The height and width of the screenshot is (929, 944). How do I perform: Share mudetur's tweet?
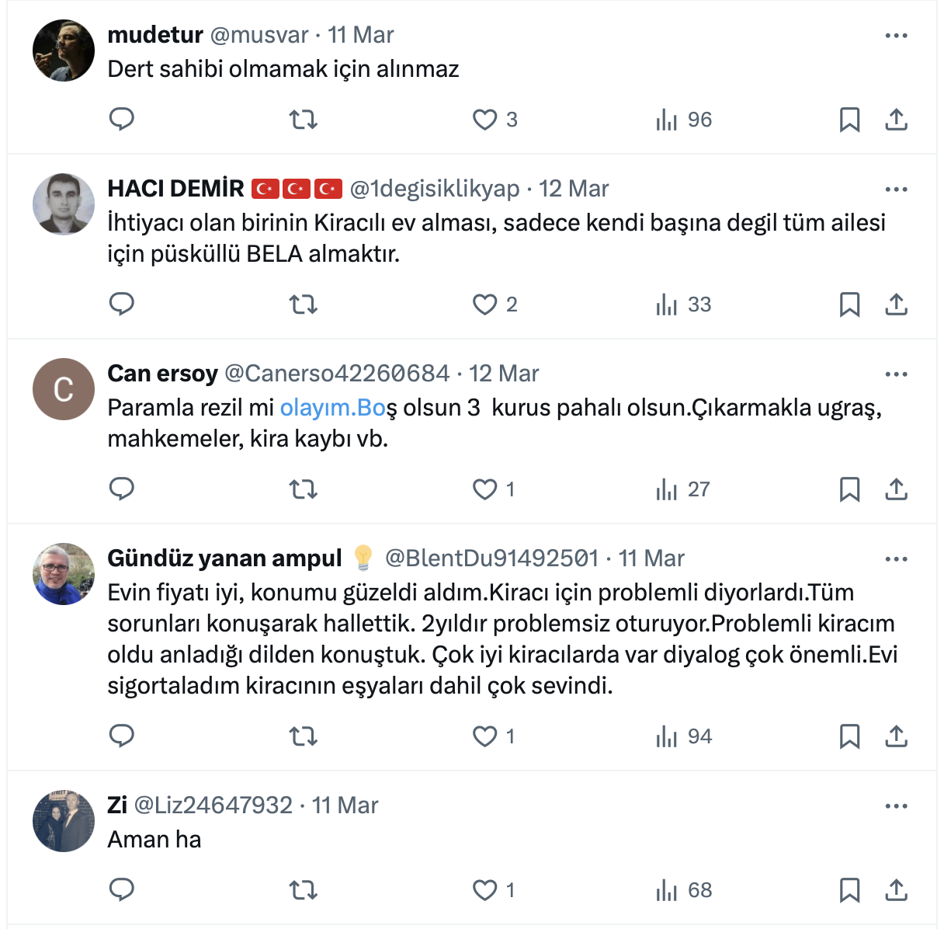click(896, 120)
